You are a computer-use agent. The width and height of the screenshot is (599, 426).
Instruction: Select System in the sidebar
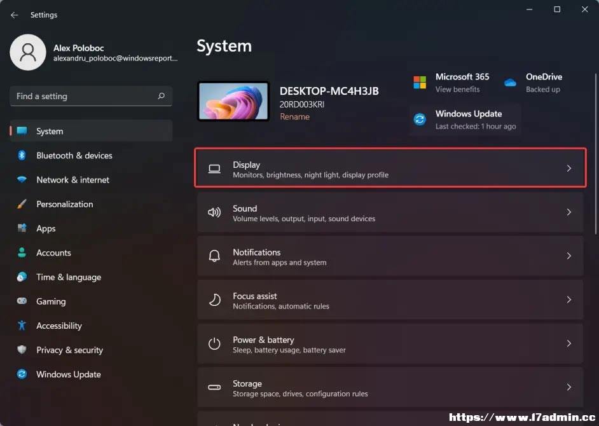91,131
